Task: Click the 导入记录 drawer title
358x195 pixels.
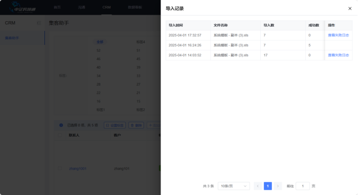Action: [175, 8]
